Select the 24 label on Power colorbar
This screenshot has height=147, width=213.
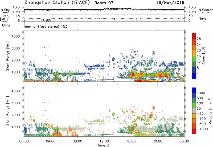click(x=199, y=45)
